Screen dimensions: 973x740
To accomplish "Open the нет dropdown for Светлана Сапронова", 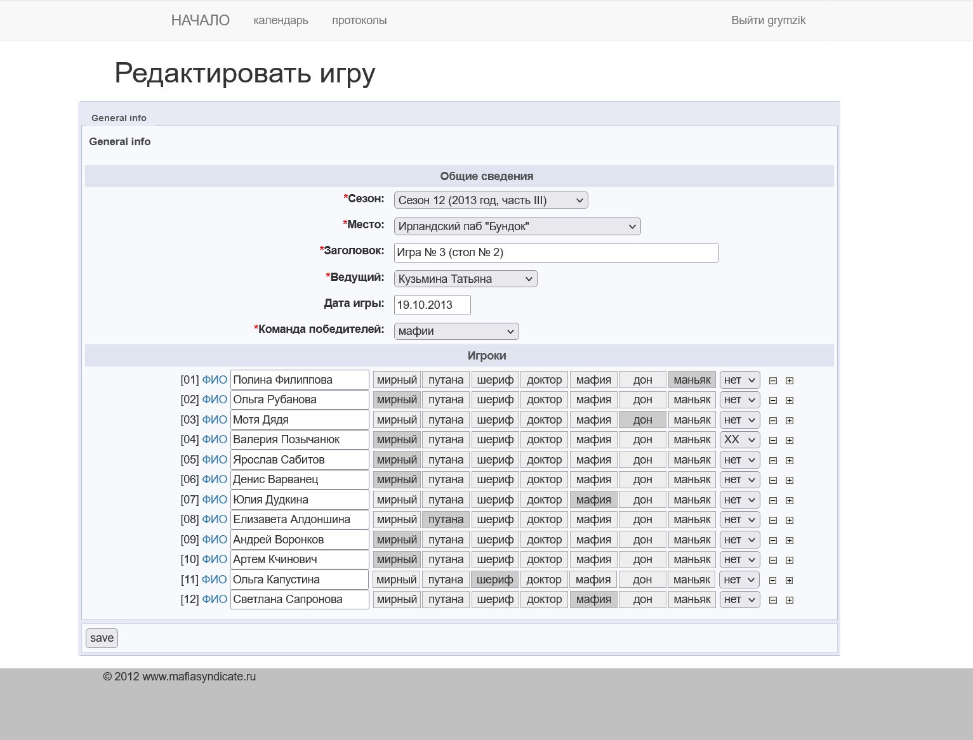I will click(739, 599).
